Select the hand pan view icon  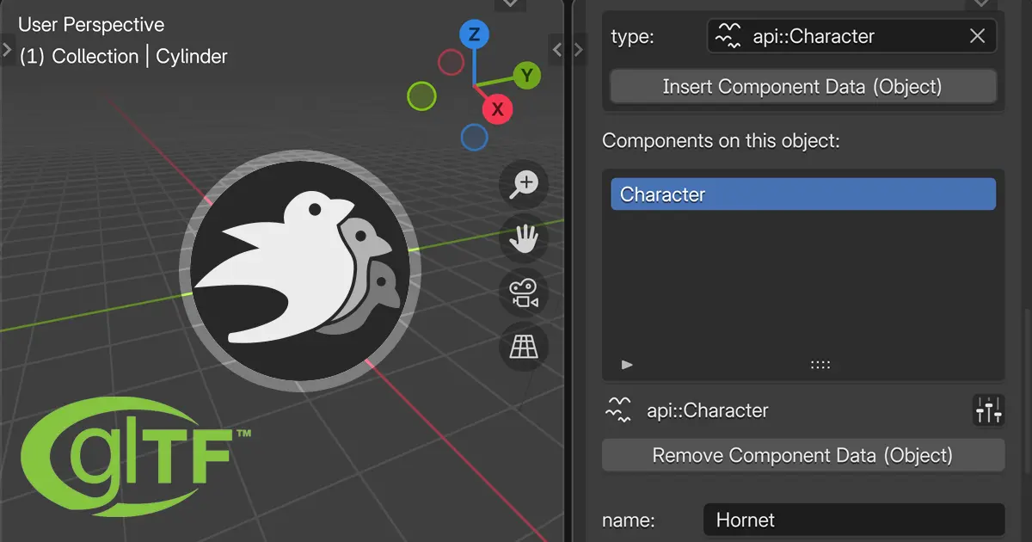(524, 239)
